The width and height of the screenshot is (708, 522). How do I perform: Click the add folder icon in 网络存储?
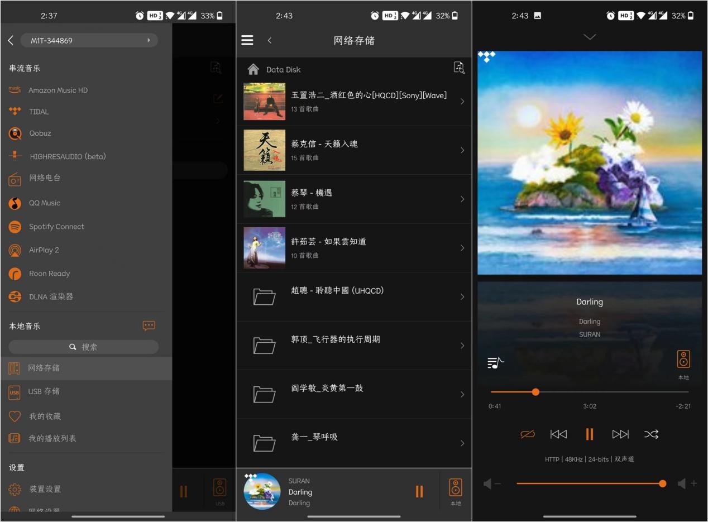coord(458,68)
